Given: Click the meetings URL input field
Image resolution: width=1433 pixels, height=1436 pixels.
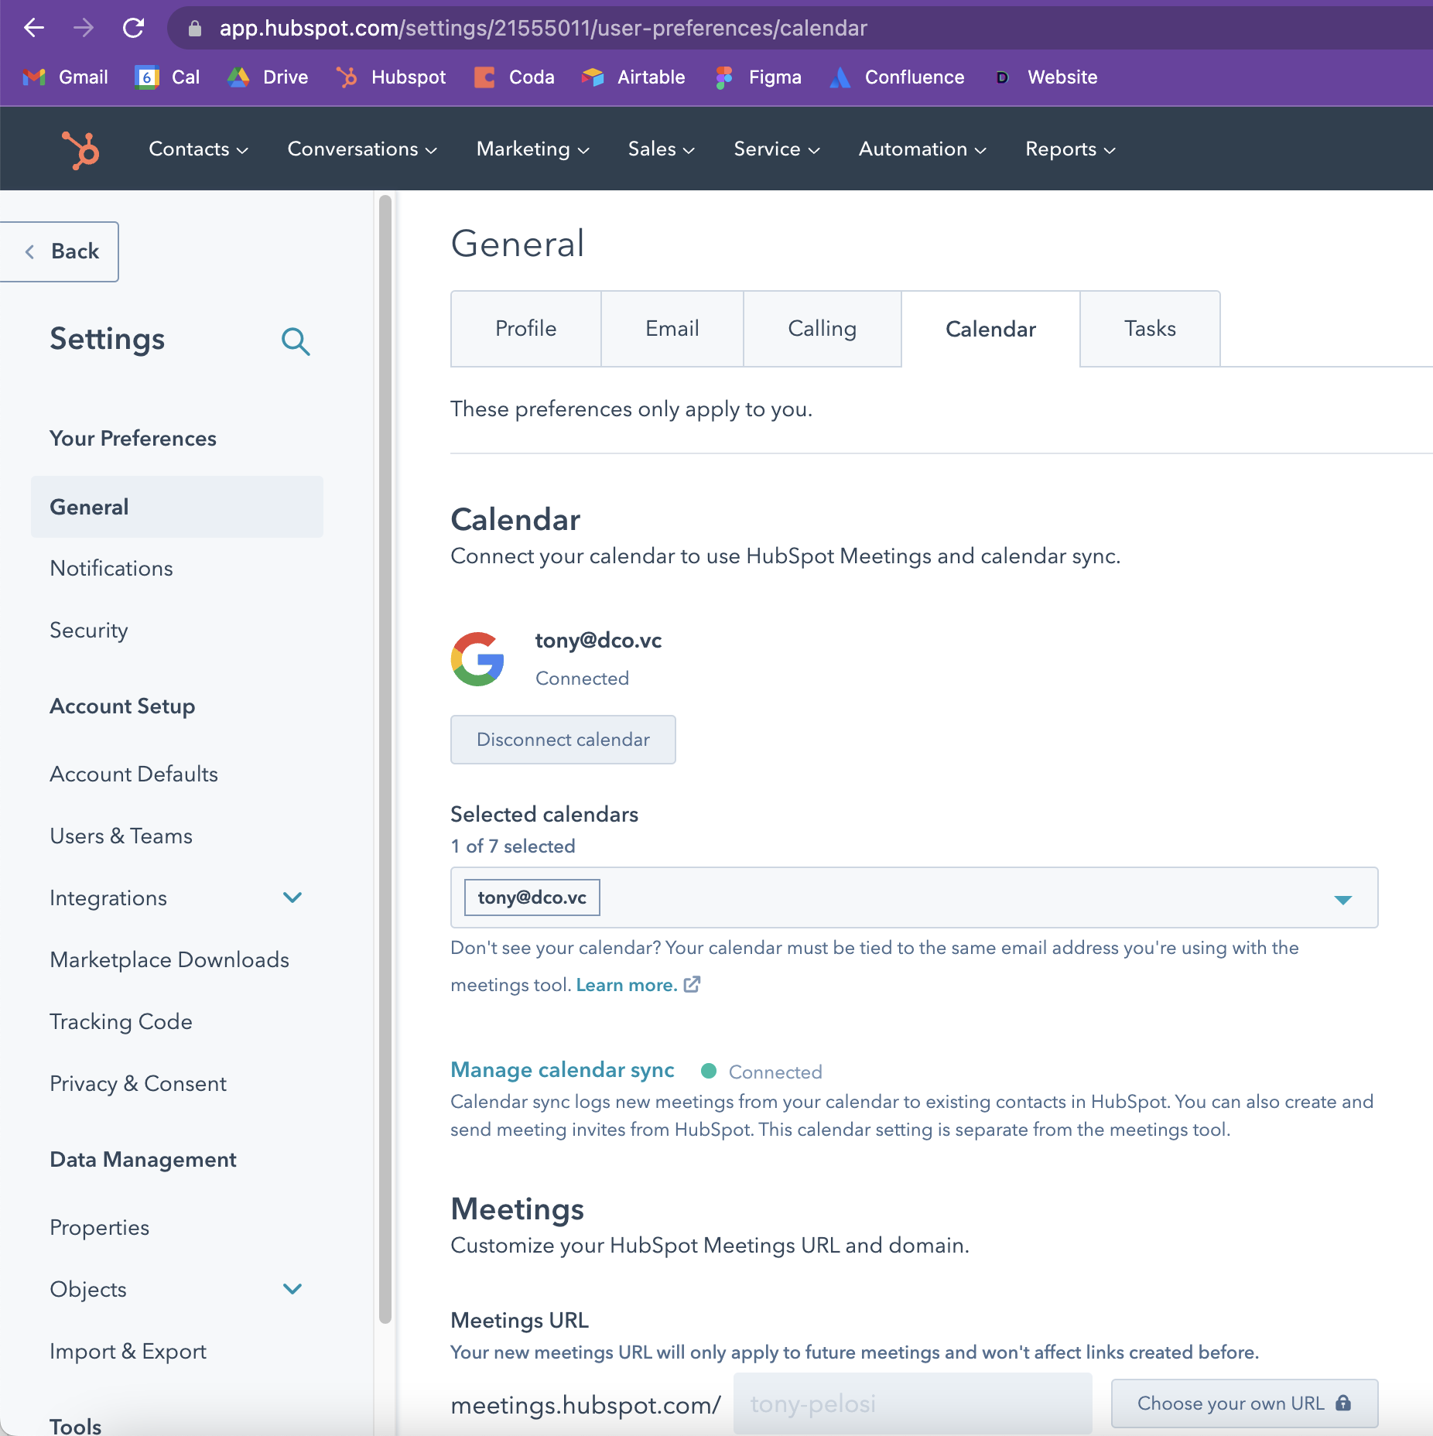Looking at the screenshot, I should (913, 1403).
